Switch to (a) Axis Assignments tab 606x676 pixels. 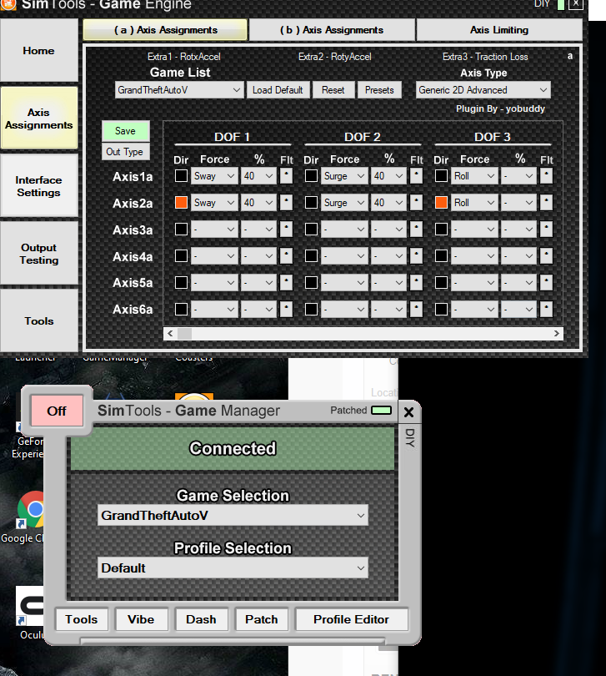tap(165, 30)
